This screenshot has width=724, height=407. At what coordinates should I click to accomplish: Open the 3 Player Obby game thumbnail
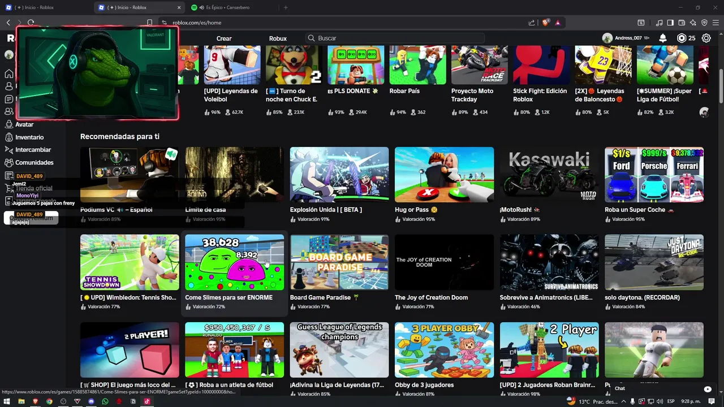pos(444,350)
